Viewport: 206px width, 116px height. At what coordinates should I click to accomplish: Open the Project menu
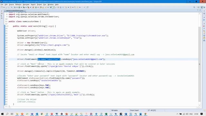click(x=39, y=5)
